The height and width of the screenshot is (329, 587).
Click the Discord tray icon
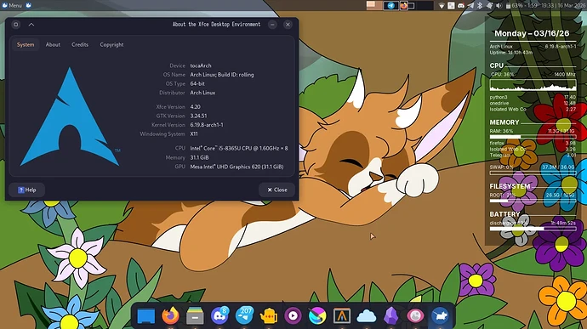click(x=461, y=6)
